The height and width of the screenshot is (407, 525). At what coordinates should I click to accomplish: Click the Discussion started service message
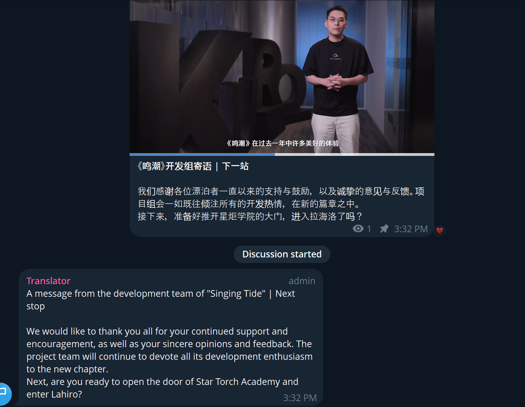(282, 254)
